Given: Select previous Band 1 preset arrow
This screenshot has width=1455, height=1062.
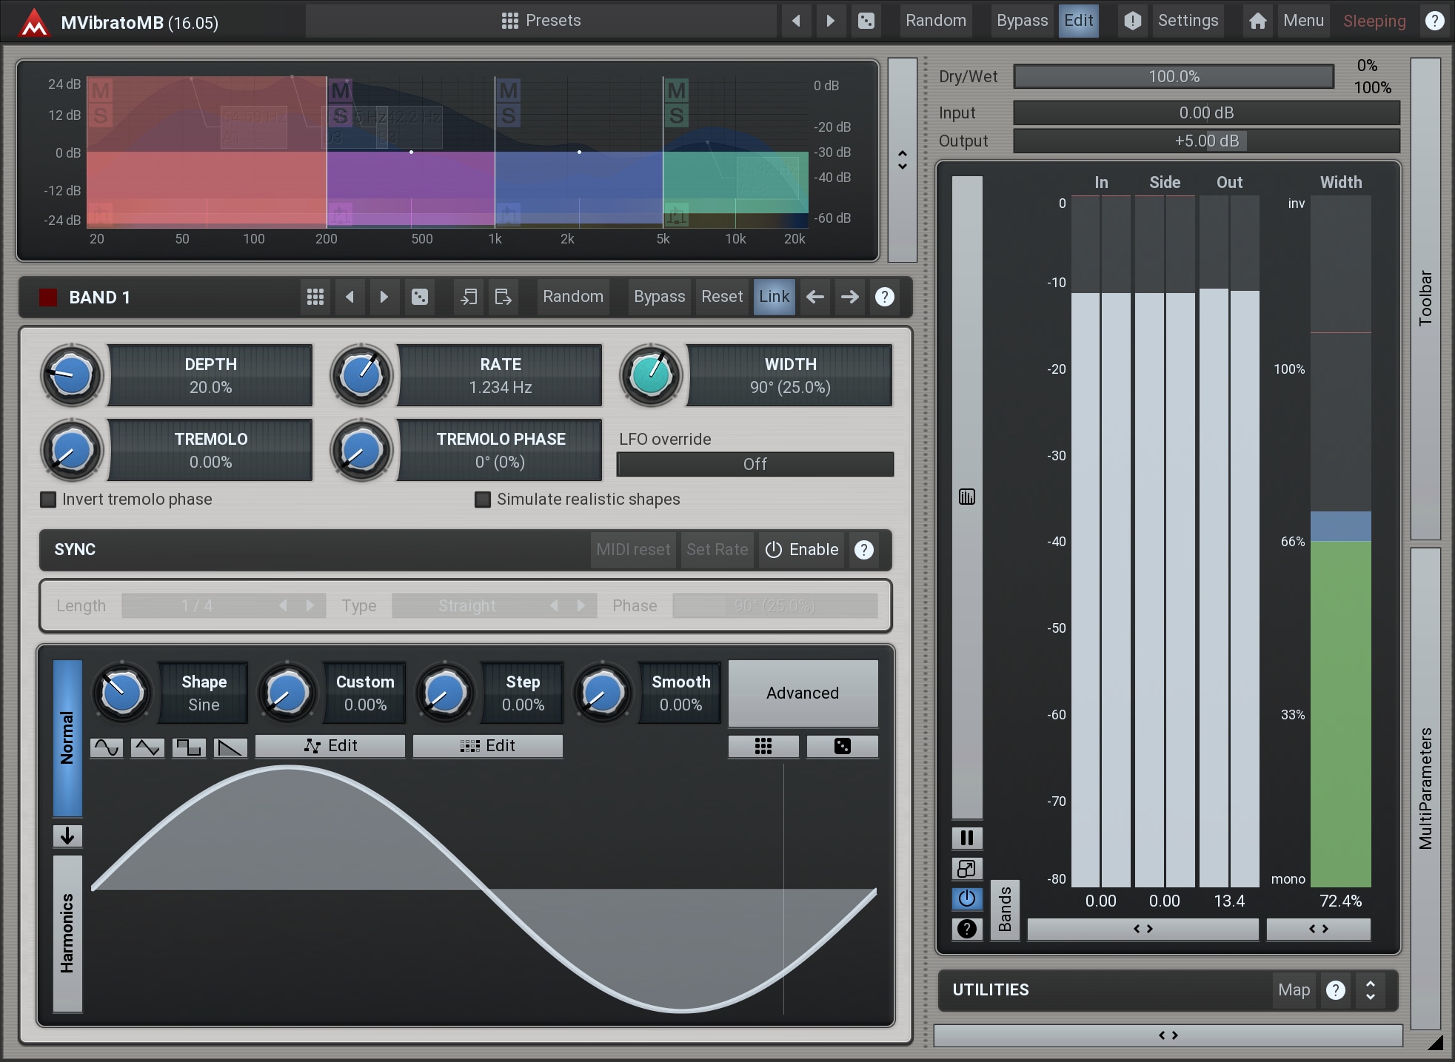Looking at the screenshot, I should tap(349, 297).
